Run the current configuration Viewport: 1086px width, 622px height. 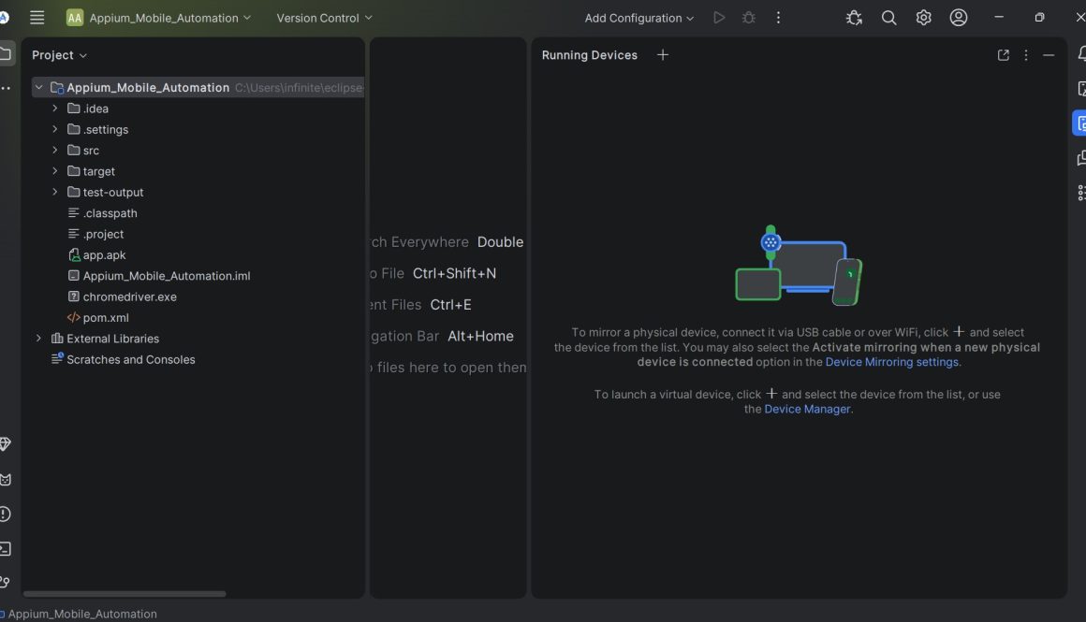(x=719, y=18)
